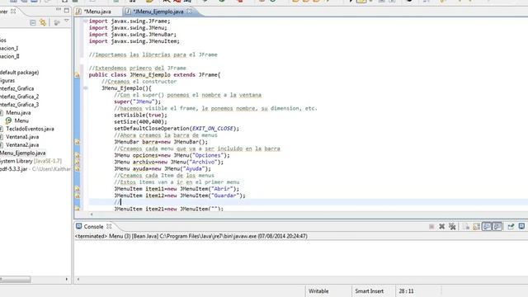Click EXIT_ON_CLOSE in the code
Screen dimensions: 528x297
pyautogui.click(x=213, y=129)
